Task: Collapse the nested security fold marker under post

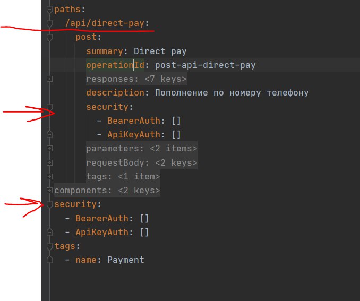Action: click(49, 107)
